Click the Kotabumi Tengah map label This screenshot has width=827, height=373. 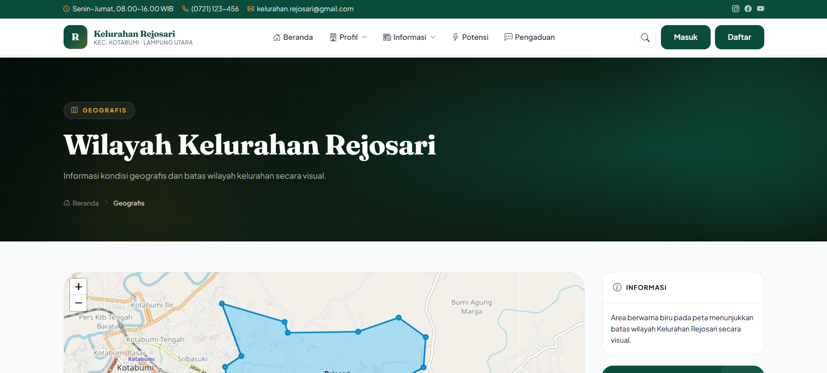(155, 340)
